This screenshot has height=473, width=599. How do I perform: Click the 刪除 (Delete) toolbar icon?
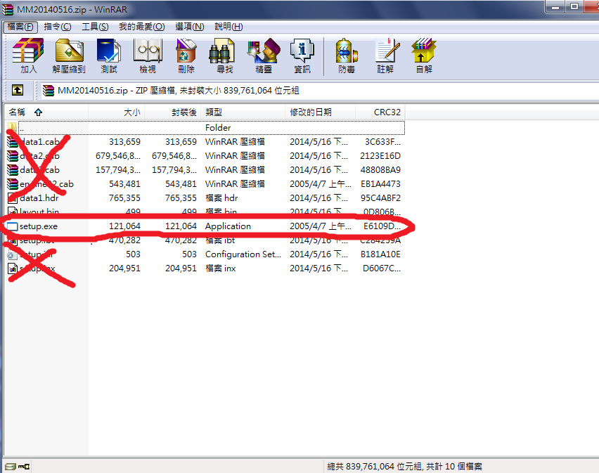pyautogui.click(x=186, y=56)
